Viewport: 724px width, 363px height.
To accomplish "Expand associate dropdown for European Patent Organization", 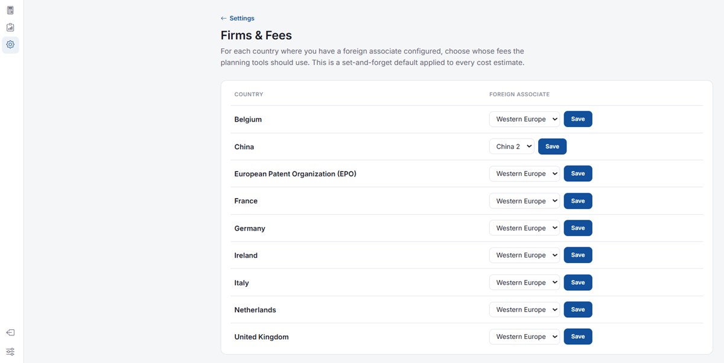I will coord(524,173).
